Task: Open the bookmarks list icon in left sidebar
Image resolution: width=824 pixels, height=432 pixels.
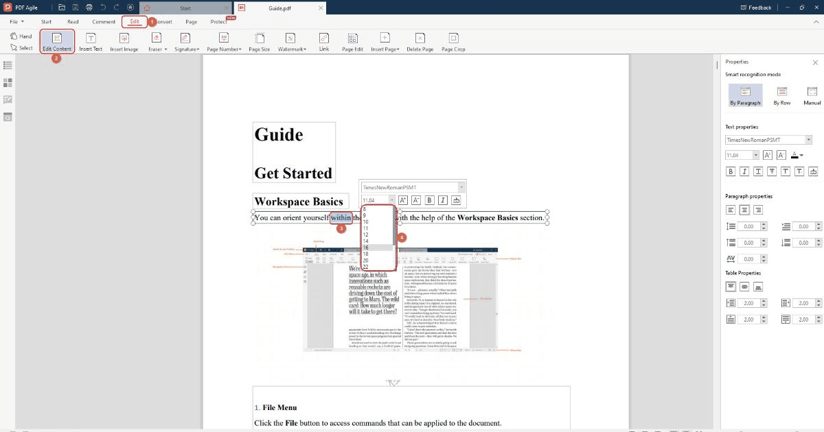Action: click(8, 65)
